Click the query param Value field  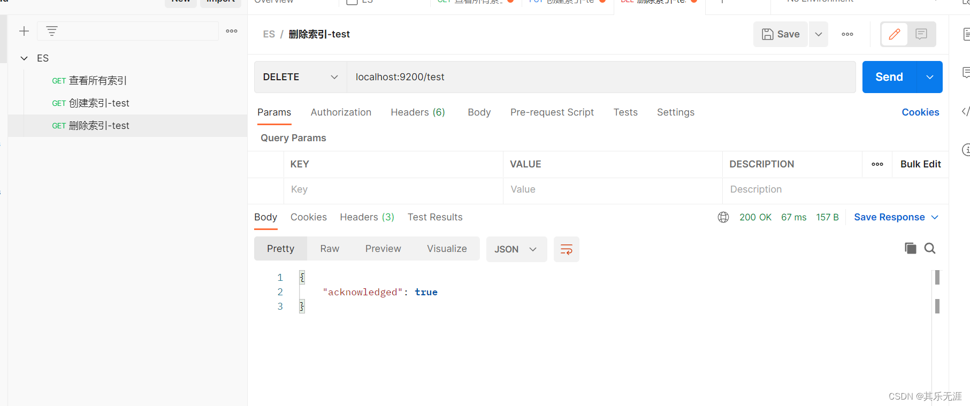click(613, 189)
